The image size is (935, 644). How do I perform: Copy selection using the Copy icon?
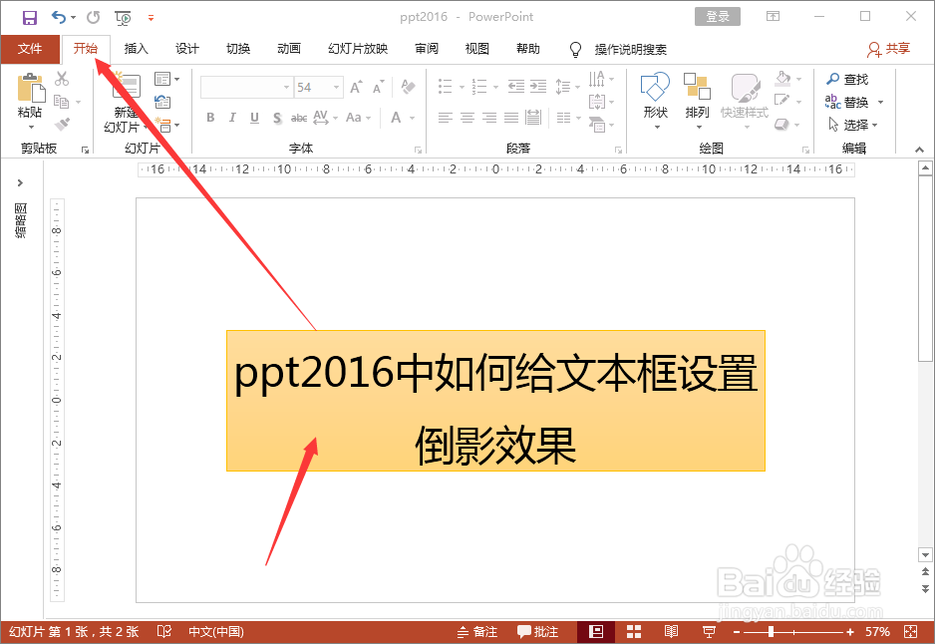click(x=62, y=102)
